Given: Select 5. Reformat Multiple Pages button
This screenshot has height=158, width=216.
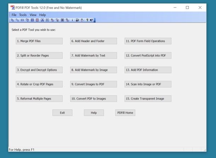Looking at the screenshot, I should (x=39, y=99).
